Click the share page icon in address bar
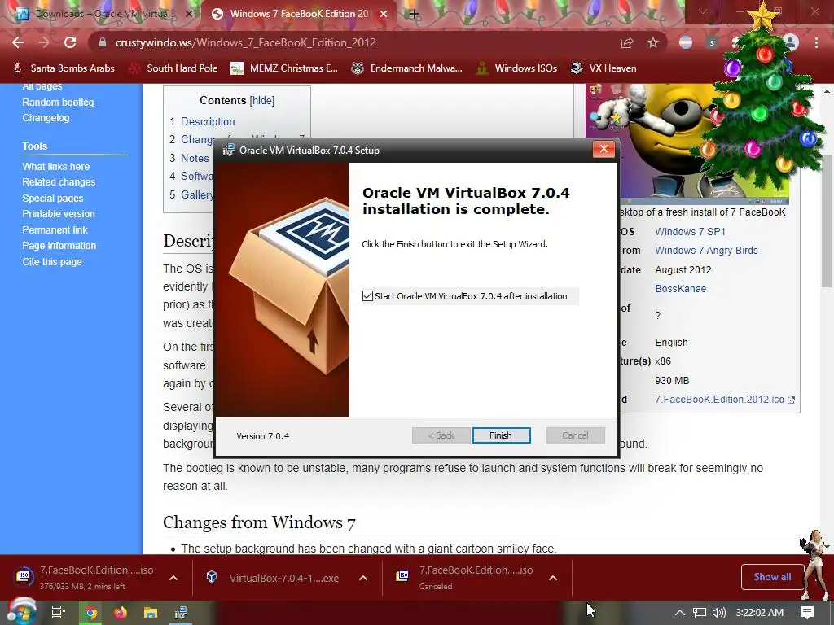This screenshot has width=834, height=625. (x=627, y=42)
